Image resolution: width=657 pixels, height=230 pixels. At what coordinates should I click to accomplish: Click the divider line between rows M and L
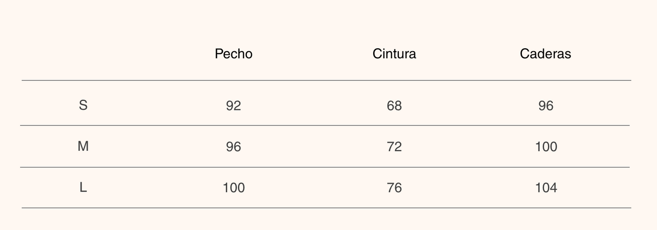coord(325,167)
